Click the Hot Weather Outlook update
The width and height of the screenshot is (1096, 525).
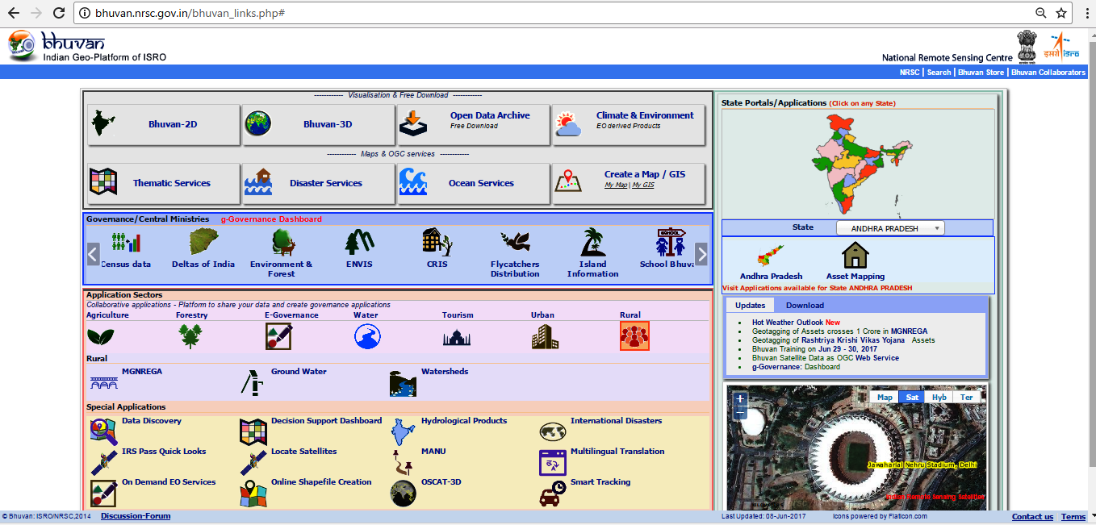[796, 323]
